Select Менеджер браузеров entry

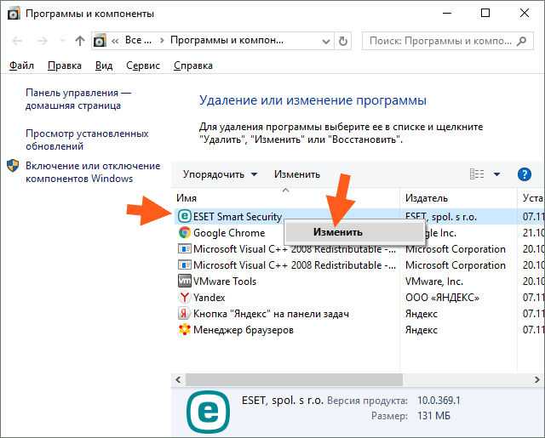coord(244,330)
